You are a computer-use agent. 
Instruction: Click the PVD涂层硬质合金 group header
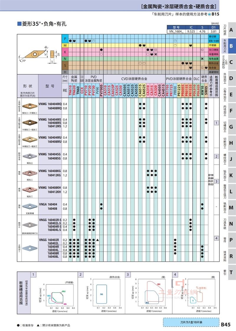179,79
